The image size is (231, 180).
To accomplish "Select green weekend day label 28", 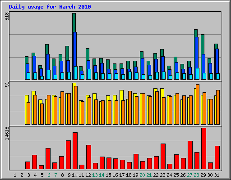I will coord(196,175).
